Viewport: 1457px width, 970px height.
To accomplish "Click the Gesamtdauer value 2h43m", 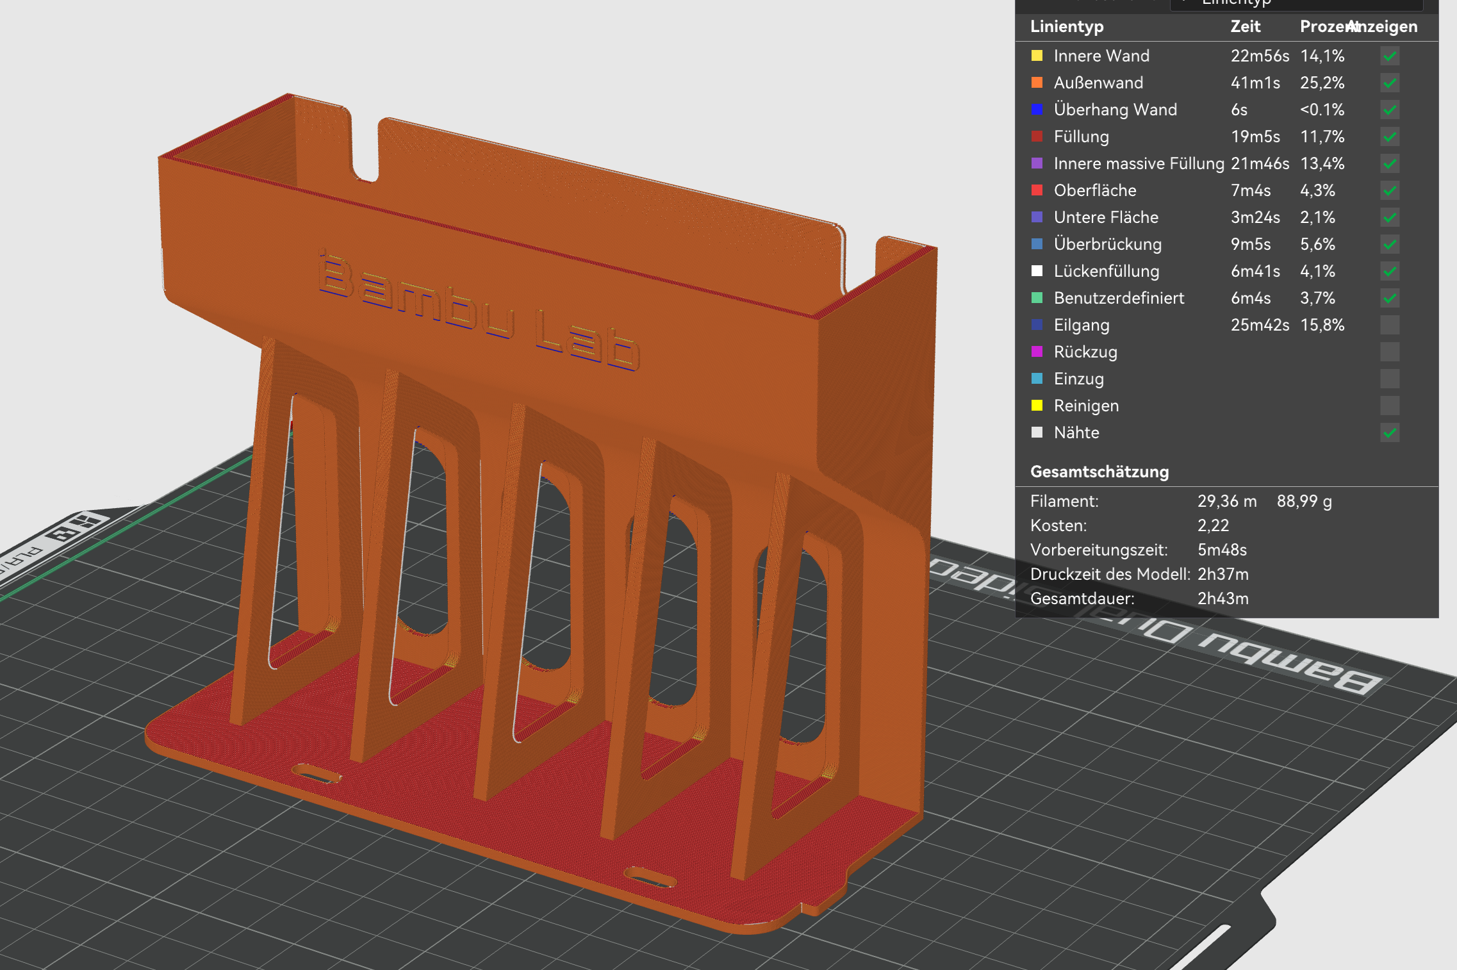I will 1222,599.
